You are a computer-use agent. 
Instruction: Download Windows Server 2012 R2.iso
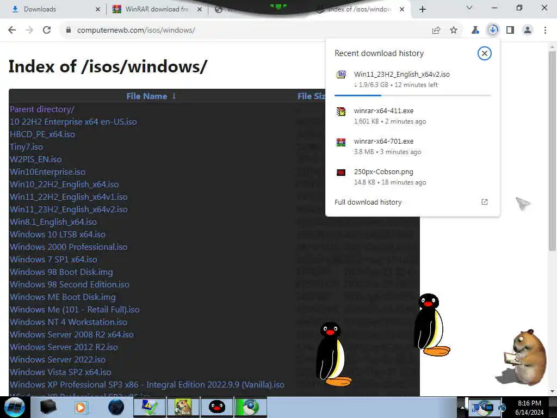point(64,347)
